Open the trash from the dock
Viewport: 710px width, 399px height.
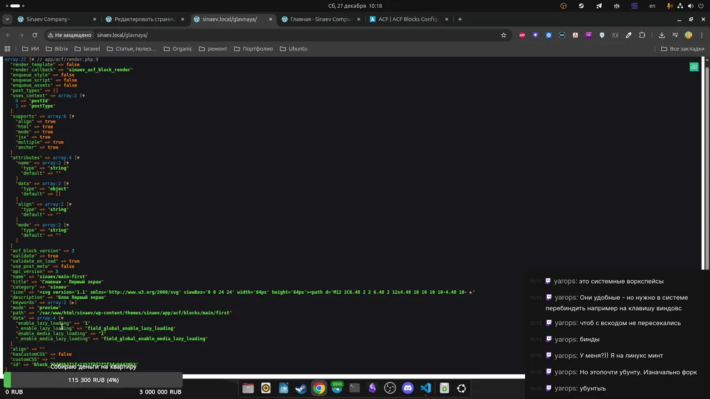(444, 388)
